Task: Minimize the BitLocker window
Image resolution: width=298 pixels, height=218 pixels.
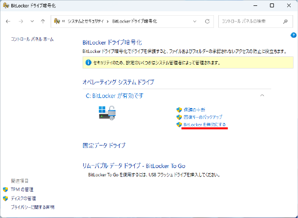Action: 255,5
